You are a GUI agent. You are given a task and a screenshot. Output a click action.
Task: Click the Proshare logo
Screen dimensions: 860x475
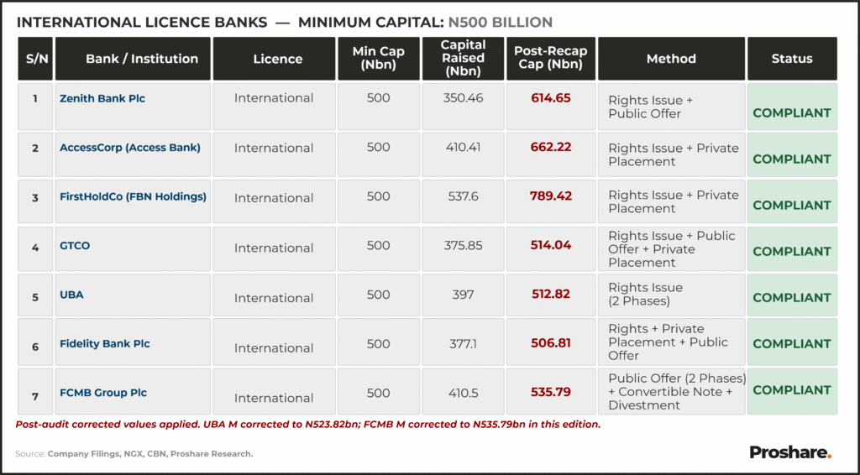coord(790,452)
